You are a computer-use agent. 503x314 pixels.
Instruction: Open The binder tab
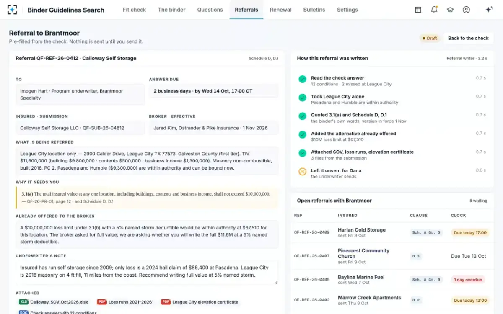pos(171,10)
